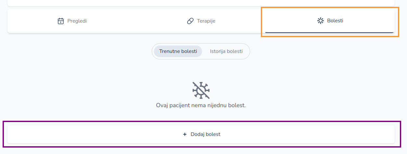The height and width of the screenshot is (154, 407).
Task: Click the word 'Trenutne' in the segmented control
Action: (x=170, y=51)
